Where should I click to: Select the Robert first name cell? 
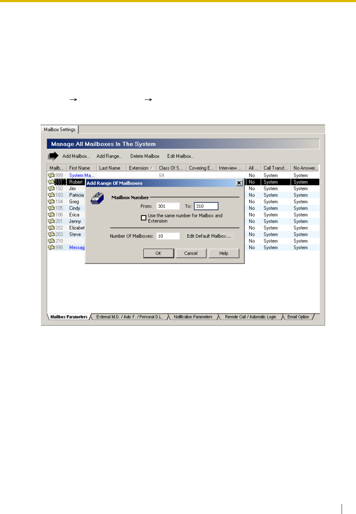tap(76, 182)
